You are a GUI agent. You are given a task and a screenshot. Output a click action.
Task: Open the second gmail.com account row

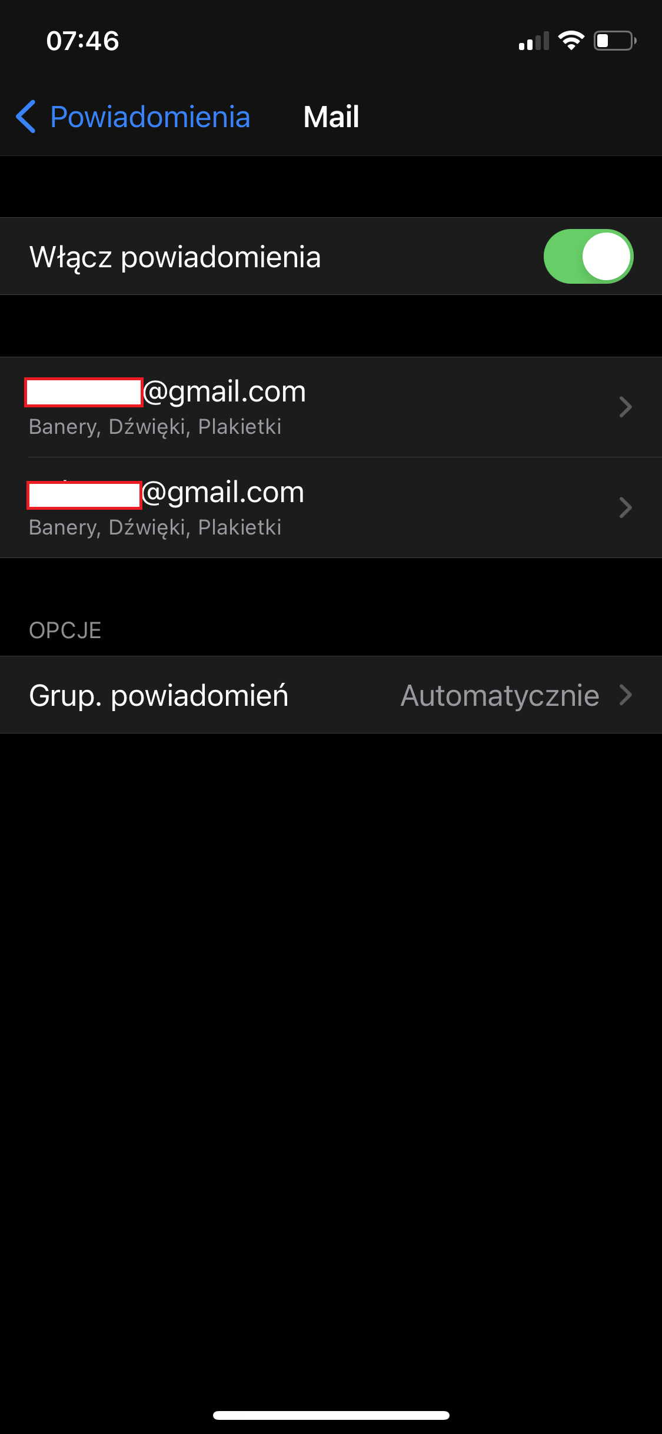click(x=331, y=508)
